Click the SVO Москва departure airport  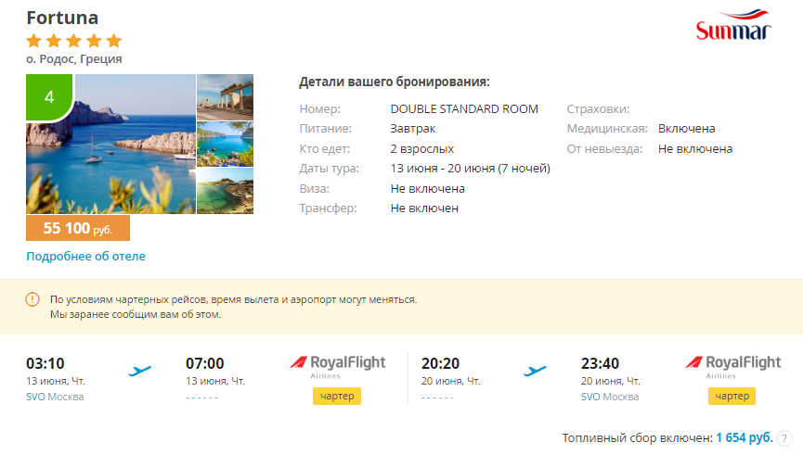pyautogui.click(x=55, y=397)
